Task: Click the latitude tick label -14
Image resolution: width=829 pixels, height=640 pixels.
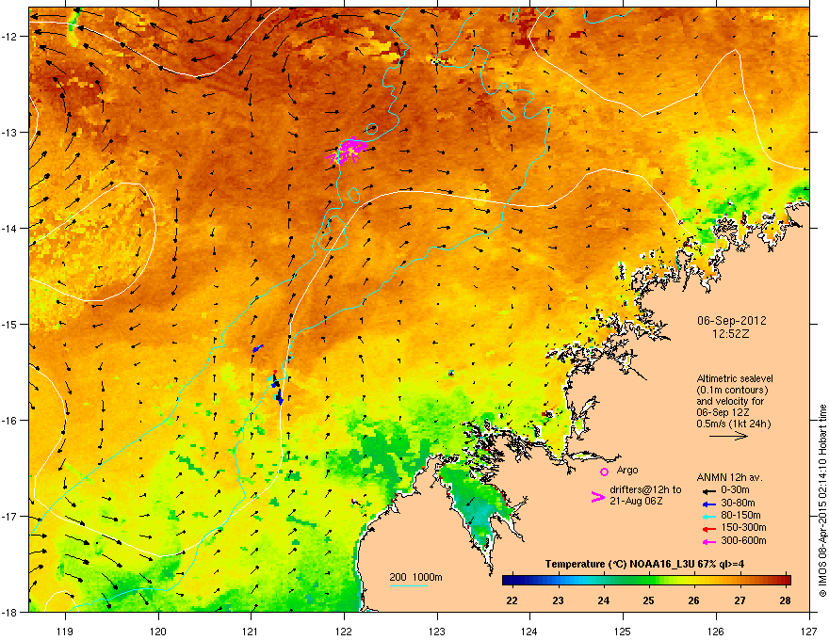Action: tap(9, 228)
